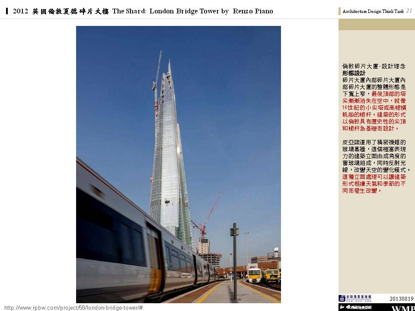Open the rpbw.com london-bridge-tower URL
Screen dimensions: 415x311
tap(73, 308)
